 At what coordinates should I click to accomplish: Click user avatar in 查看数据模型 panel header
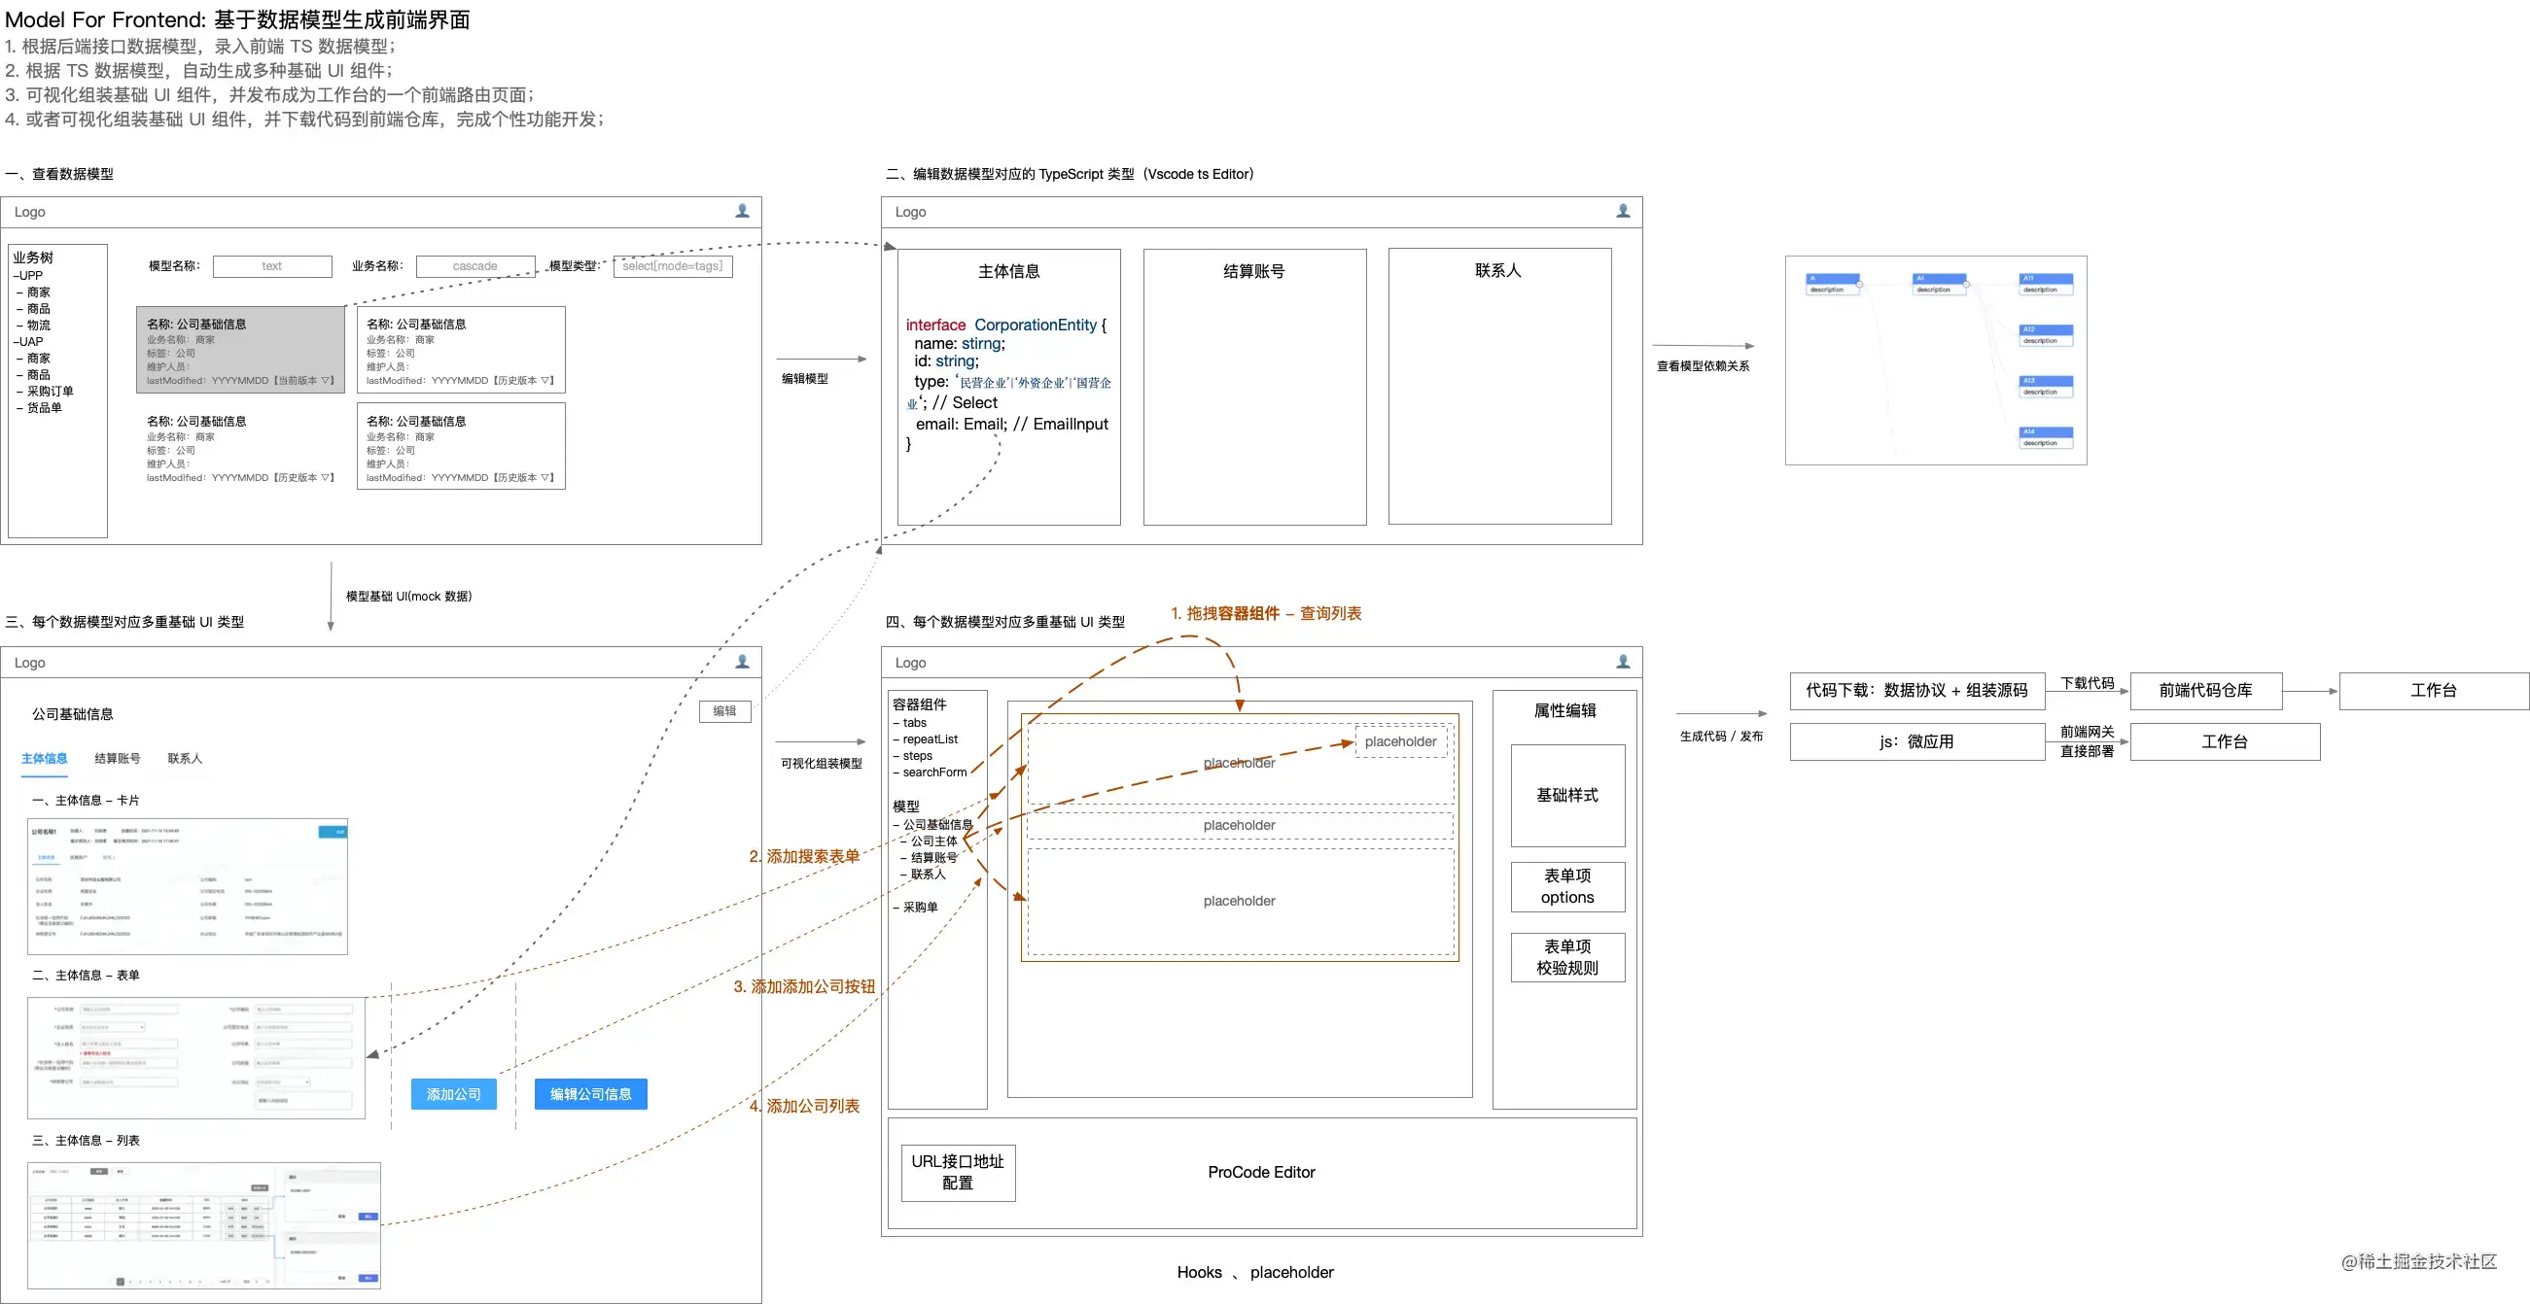pyautogui.click(x=742, y=211)
